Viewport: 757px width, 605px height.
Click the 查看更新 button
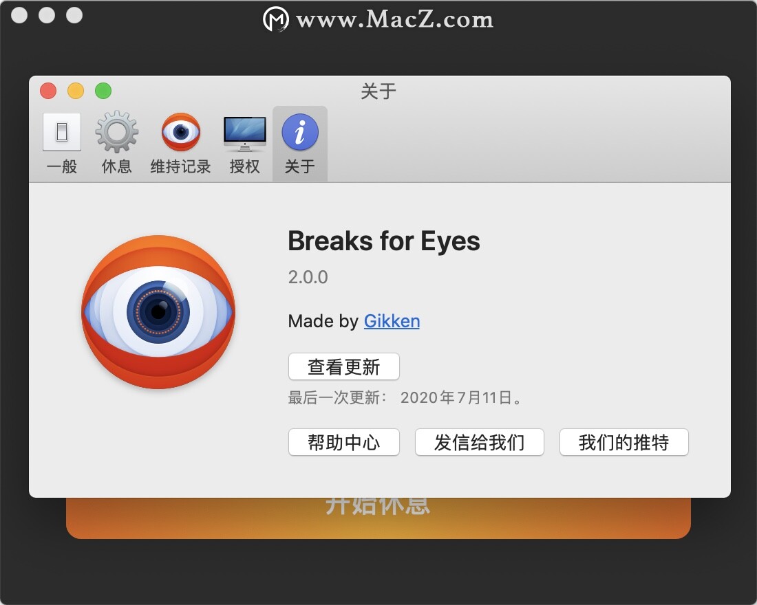(343, 366)
